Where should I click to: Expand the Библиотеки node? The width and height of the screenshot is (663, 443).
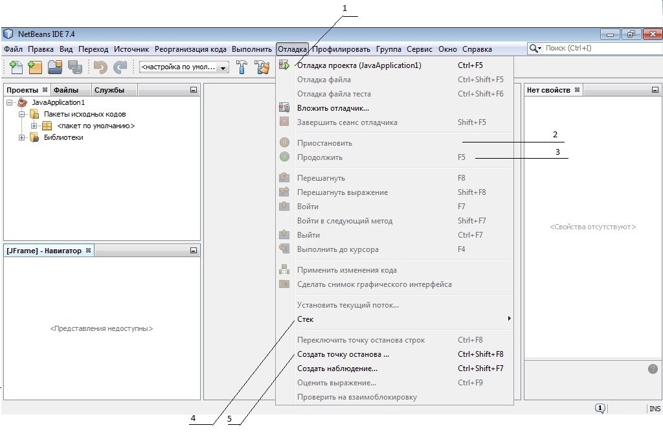(x=21, y=137)
